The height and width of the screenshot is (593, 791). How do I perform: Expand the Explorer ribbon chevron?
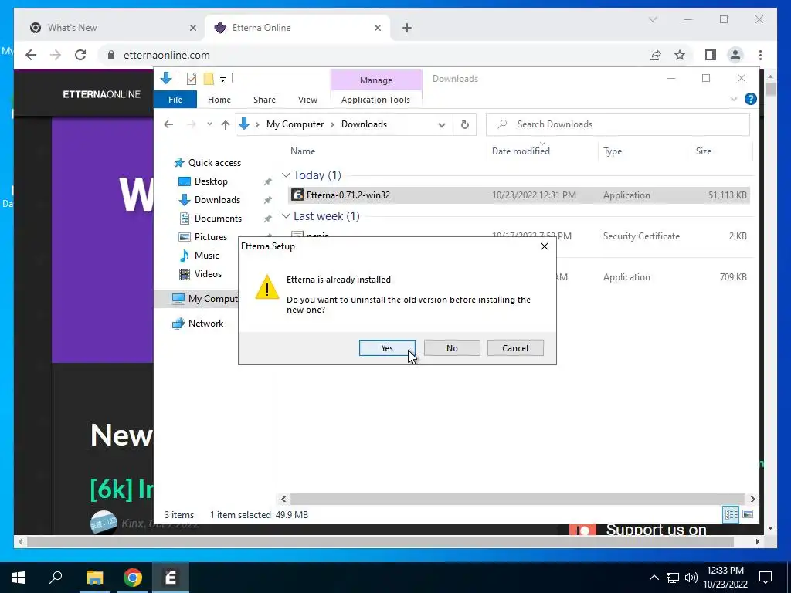pos(734,100)
